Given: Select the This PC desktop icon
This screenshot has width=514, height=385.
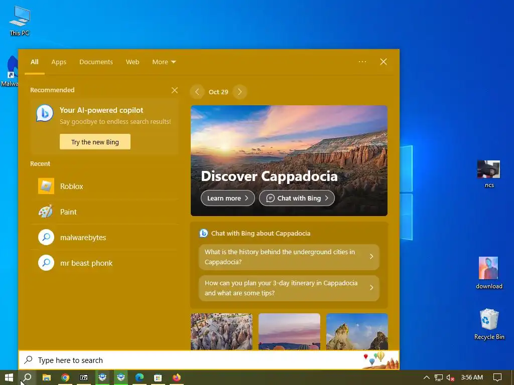Looking at the screenshot, I should [x=20, y=21].
